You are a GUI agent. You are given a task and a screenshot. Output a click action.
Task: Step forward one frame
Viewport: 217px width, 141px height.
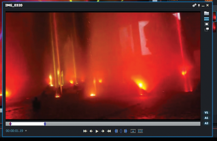(x=103, y=131)
